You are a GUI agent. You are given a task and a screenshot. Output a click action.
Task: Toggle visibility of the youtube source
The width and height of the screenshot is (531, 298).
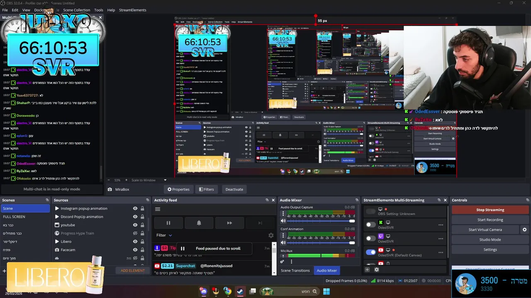coord(135,225)
